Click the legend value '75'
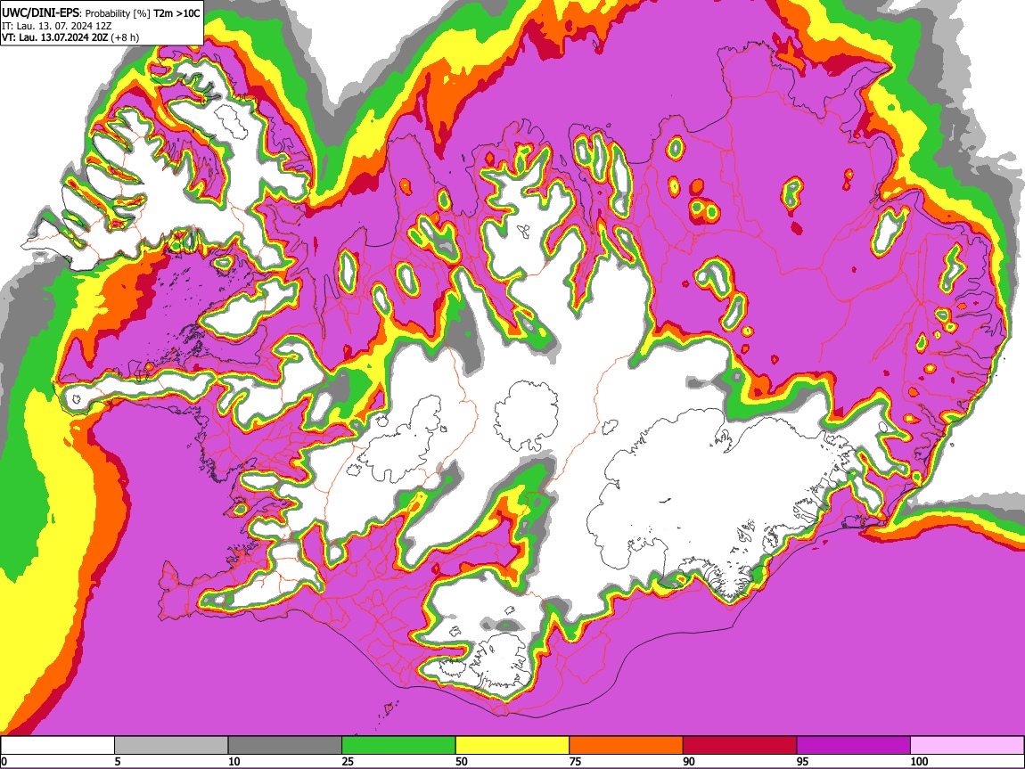This screenshot has width=1025, height=769. (575, 761)
